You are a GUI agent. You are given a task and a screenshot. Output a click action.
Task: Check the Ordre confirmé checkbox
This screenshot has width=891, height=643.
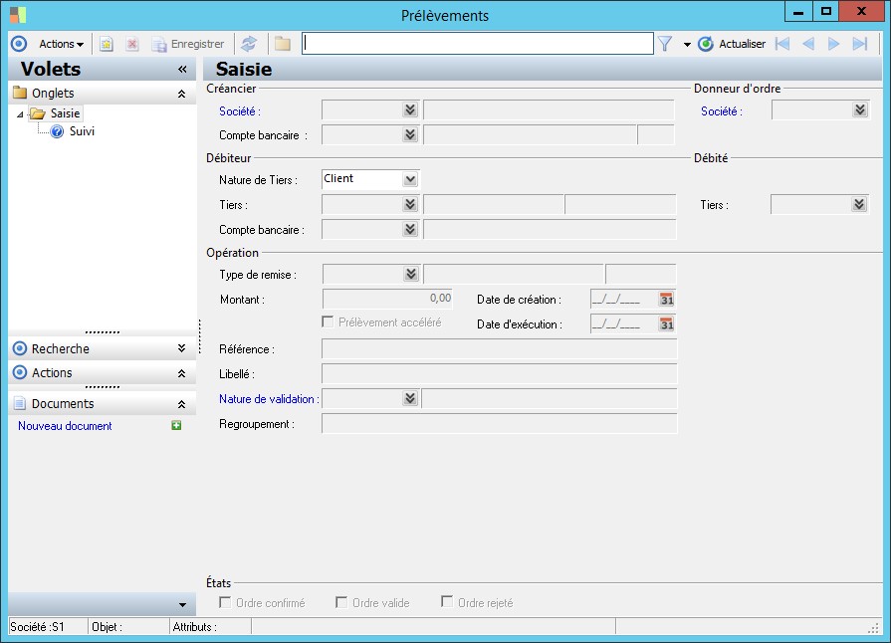coord(225,602)
